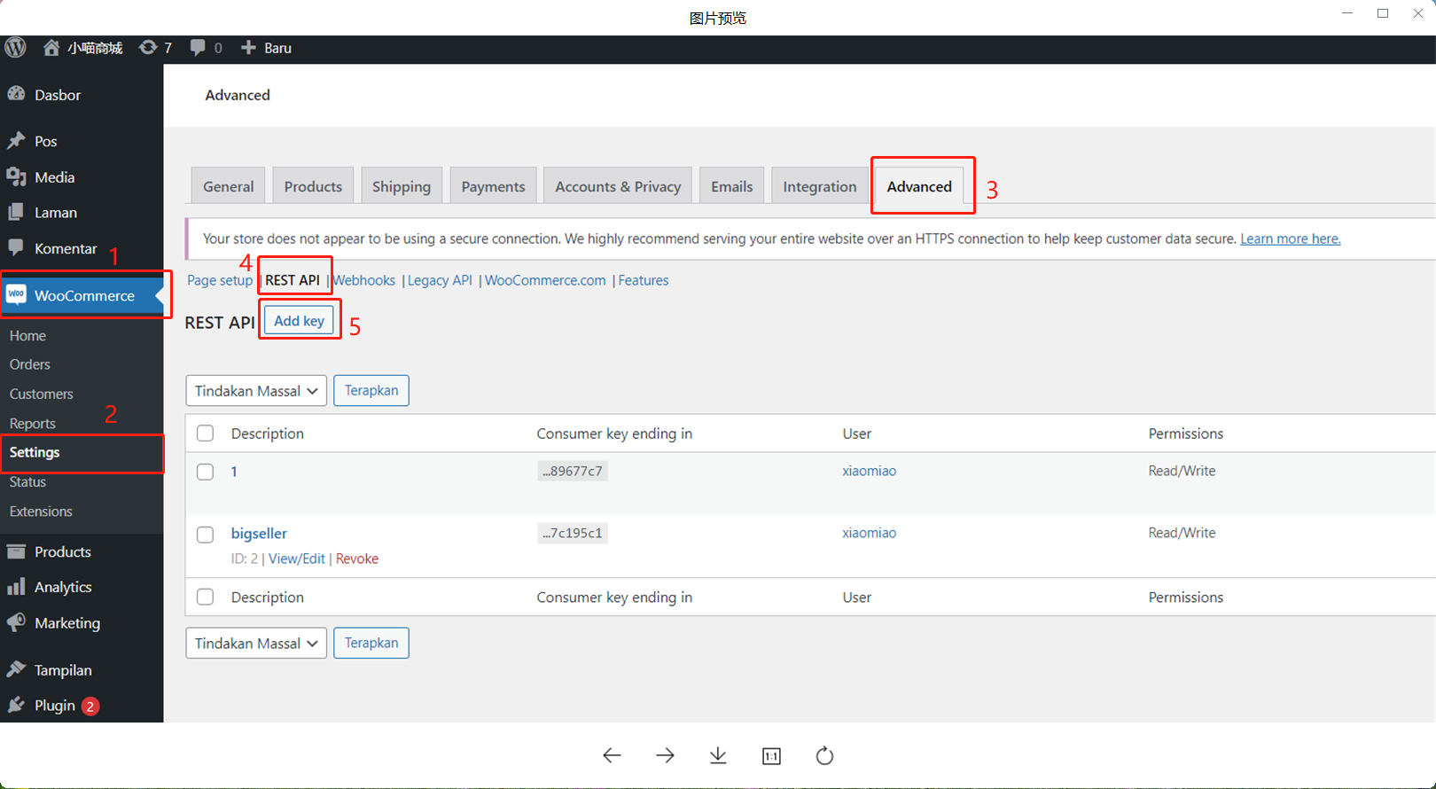
Task: Check the bigseller key row
Action: [206, 535]
